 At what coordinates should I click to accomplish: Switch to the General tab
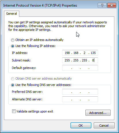tap(11, 14)
